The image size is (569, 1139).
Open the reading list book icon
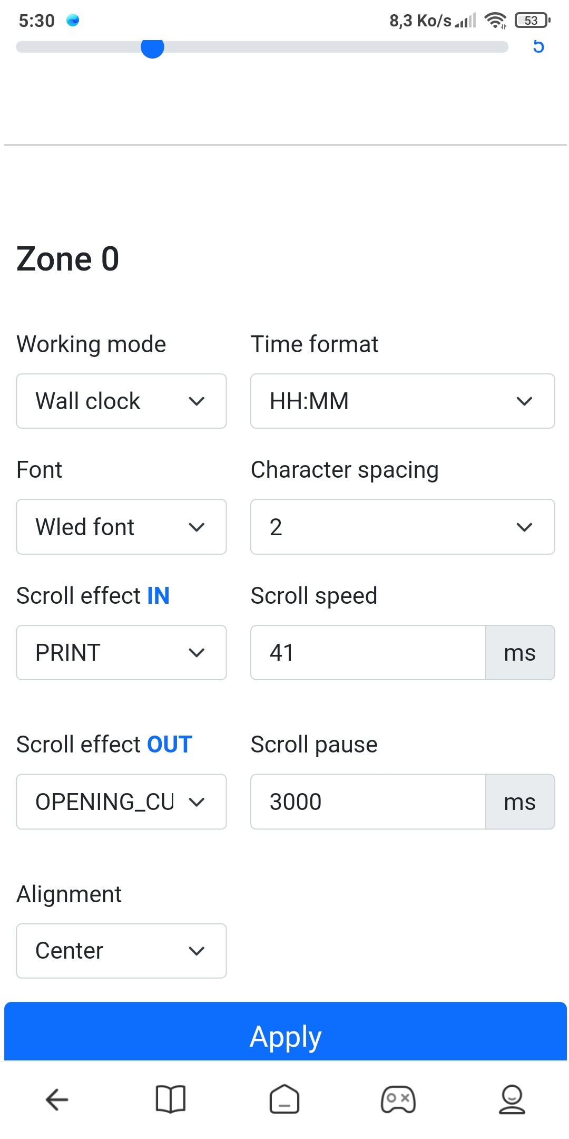coord(171,1099)
